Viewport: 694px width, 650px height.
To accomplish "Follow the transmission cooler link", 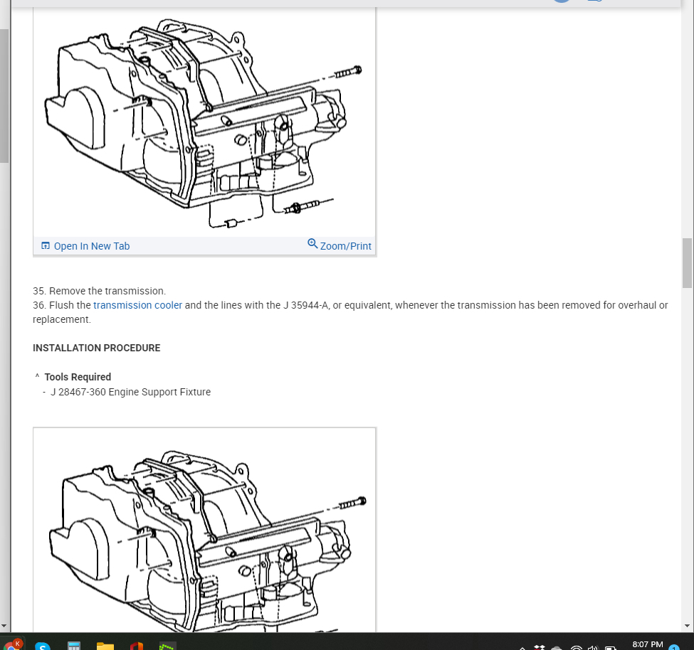I will 137,305.
